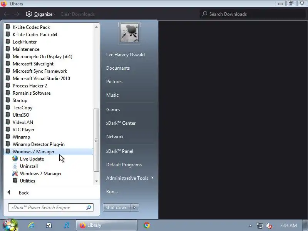Viewport: 308px width, 231px height.
Task: Expand Romain's Software folder
Action: [x=48, y=93]
